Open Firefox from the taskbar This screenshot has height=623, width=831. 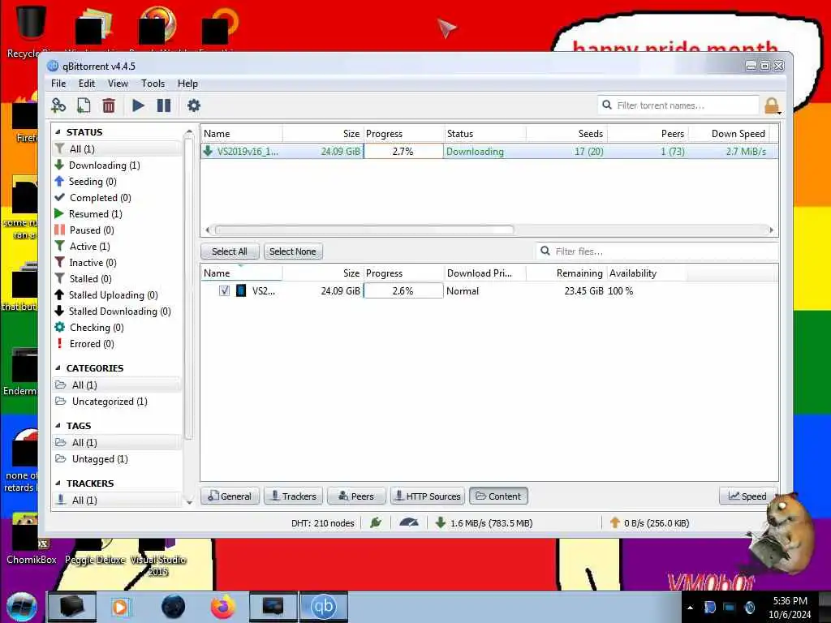[223, 607]
